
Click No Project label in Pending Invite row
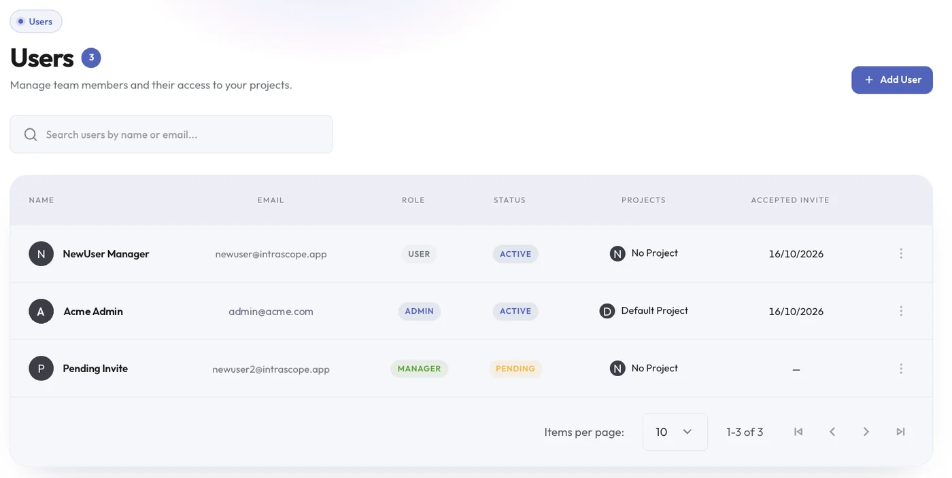tap(655, 368)
